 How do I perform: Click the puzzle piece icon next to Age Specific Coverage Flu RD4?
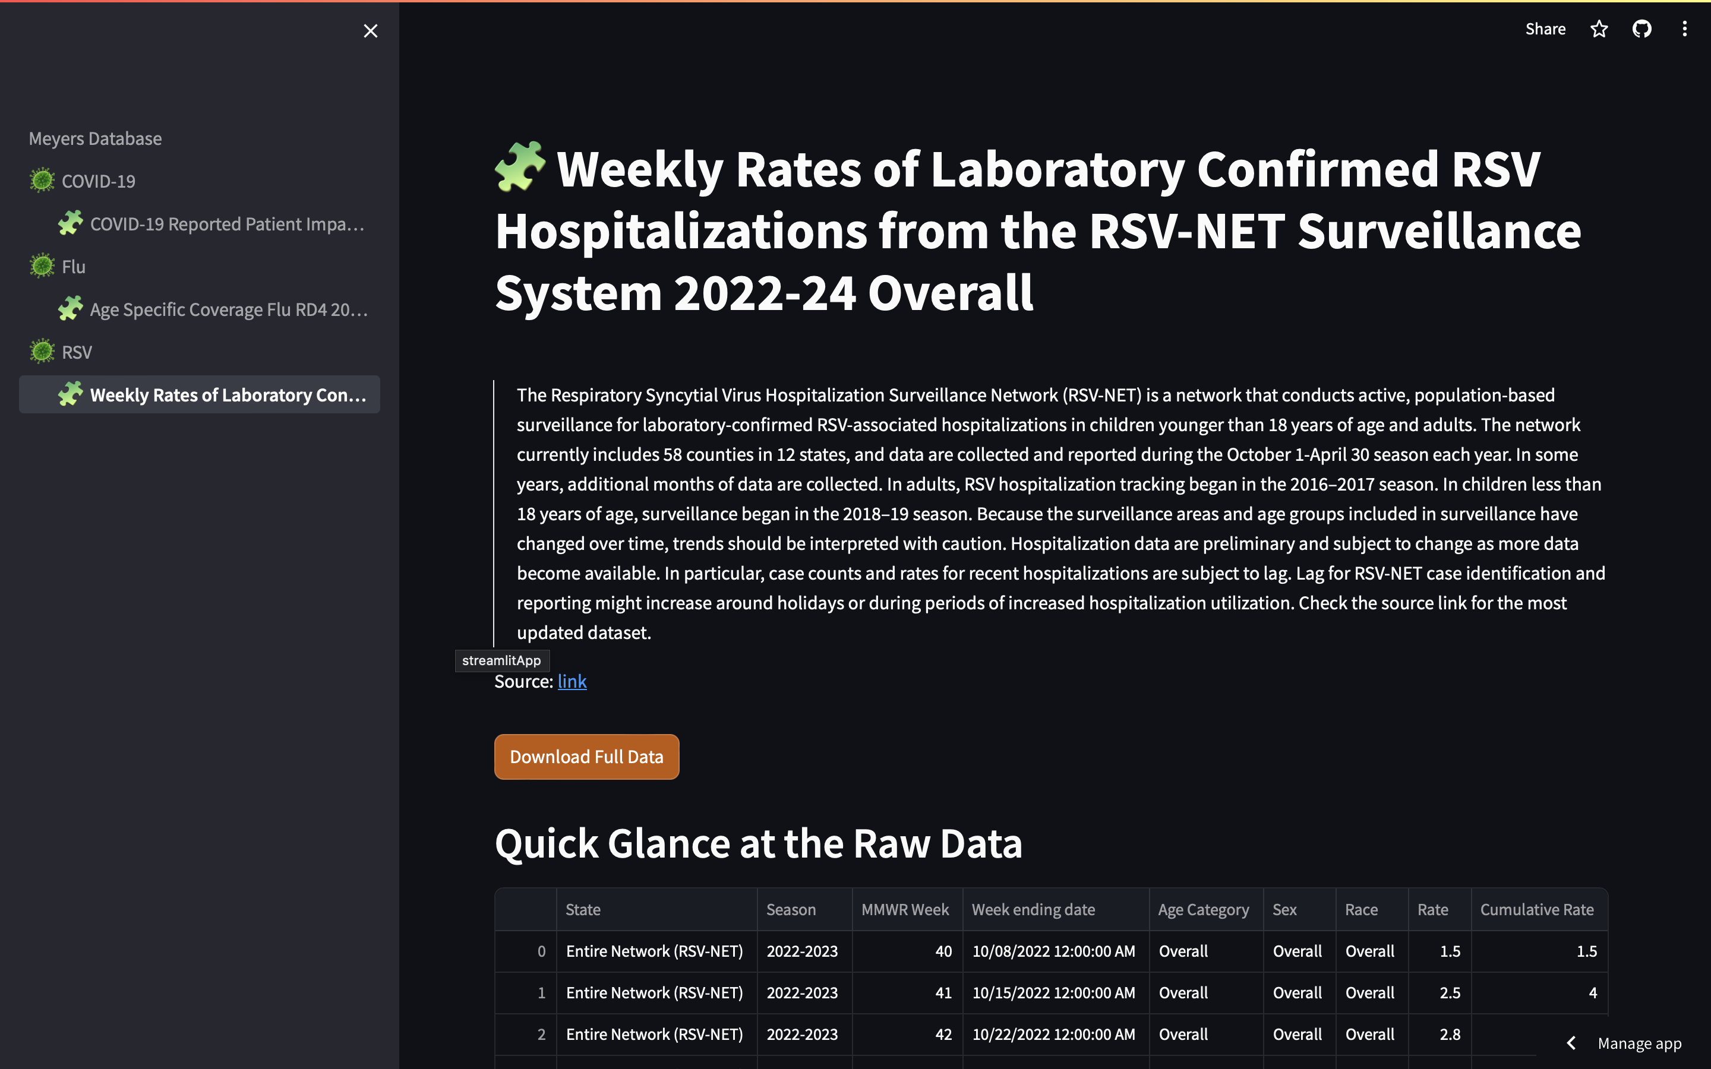(70, 309)
